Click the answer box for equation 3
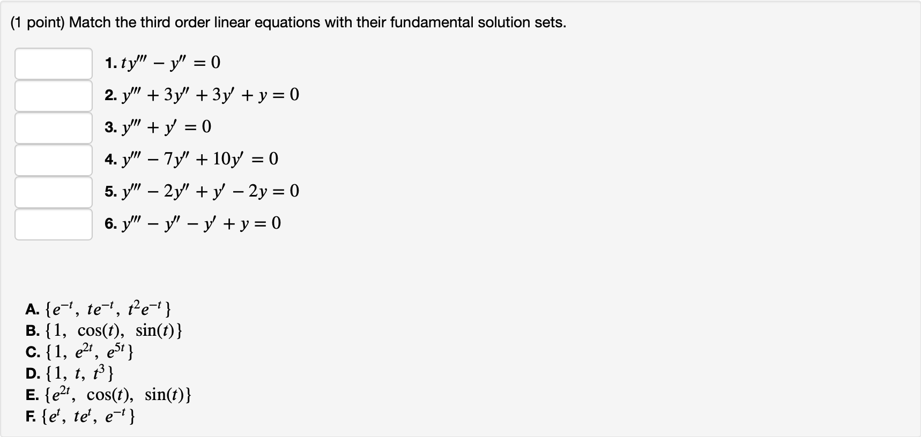The image size is (921, 437). click(53, 127)
